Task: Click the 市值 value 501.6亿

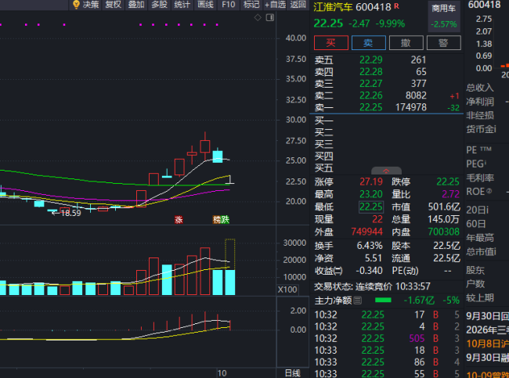Action: 444,207
